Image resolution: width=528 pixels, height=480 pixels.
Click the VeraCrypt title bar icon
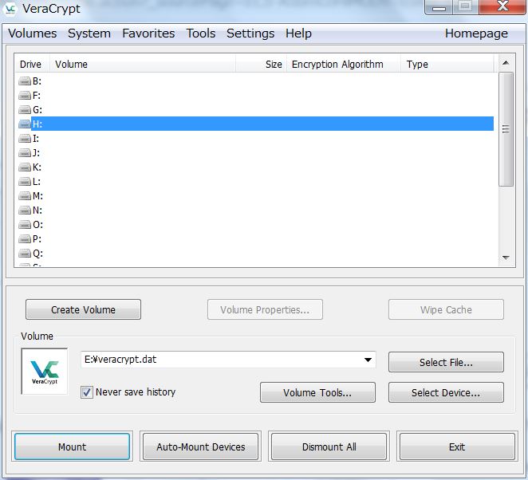(10, 9)
